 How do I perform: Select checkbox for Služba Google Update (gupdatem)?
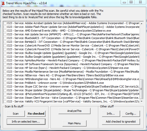pos(5,57)
